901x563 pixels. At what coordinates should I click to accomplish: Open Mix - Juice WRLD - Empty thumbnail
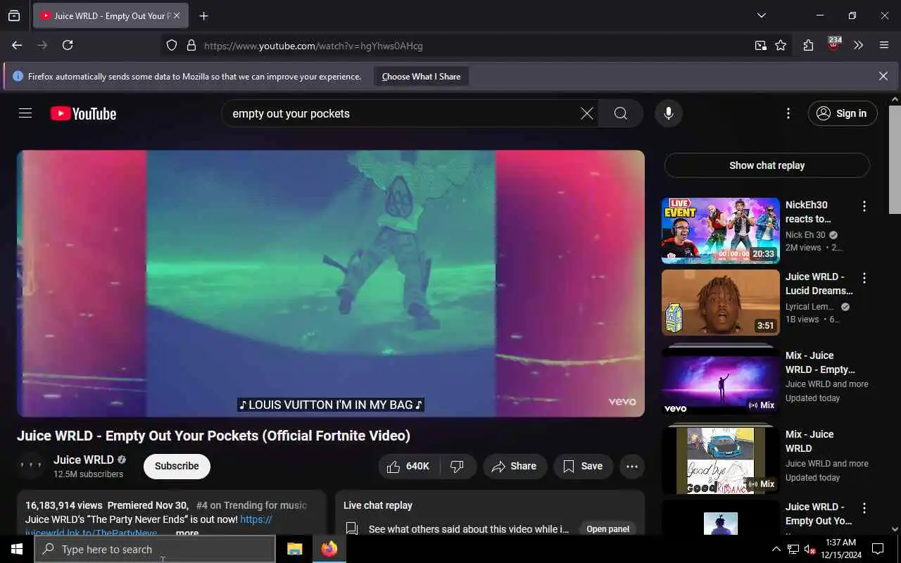(x=720, y=381)
